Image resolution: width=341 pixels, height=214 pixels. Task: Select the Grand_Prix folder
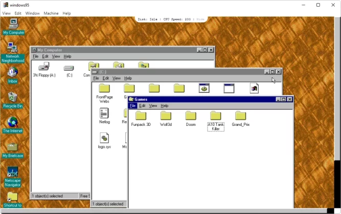240,119
